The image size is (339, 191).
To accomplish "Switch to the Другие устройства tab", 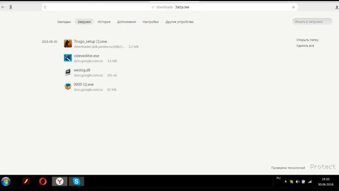I will (180, 22).
